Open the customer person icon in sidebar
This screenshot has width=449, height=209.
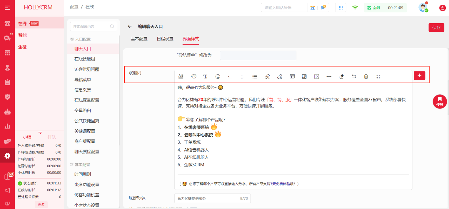click(7, 67)
